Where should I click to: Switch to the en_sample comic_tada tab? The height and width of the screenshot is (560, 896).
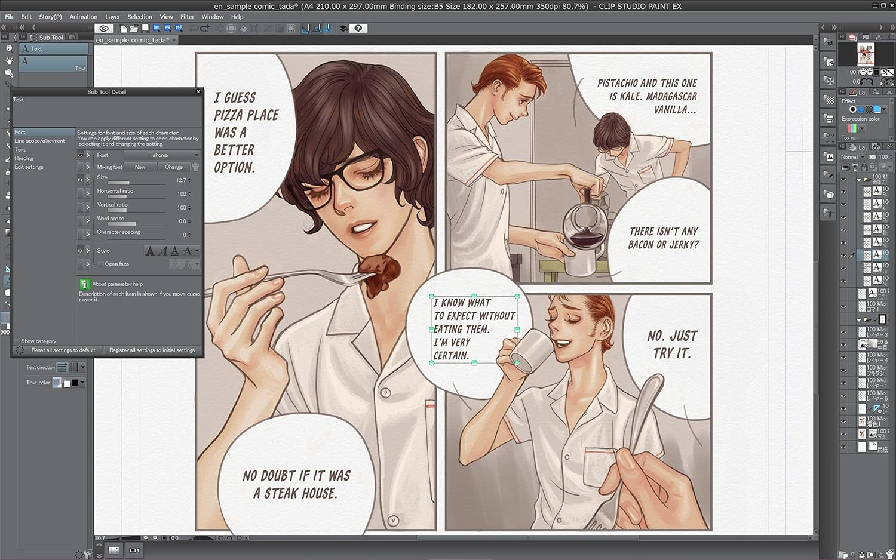pyautogui.click(x=133, y=40)
